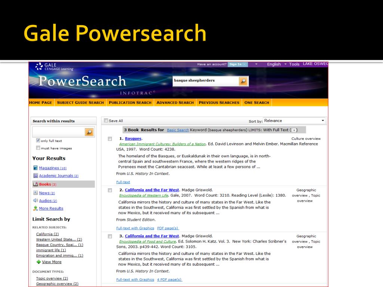Limit by California (2) subject
Image resolution: width=383 pixels, height=287 pixels.
pos(48,234)
